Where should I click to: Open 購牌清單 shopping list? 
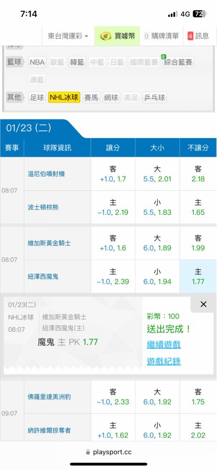pyautogui.click(x=161, y=36)
